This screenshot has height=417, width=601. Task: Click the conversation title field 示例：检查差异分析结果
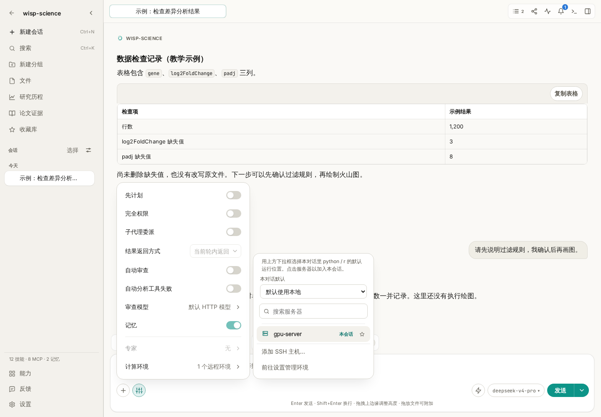tap(168, 11)
